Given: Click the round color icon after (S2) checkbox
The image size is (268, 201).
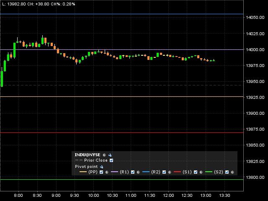Looking at the screenshot, I should pos(232,172).
